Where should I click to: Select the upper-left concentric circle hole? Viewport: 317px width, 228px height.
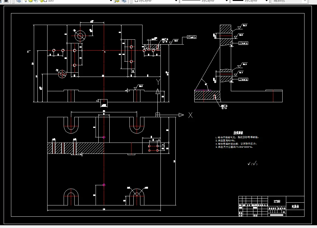click(80, 36)
